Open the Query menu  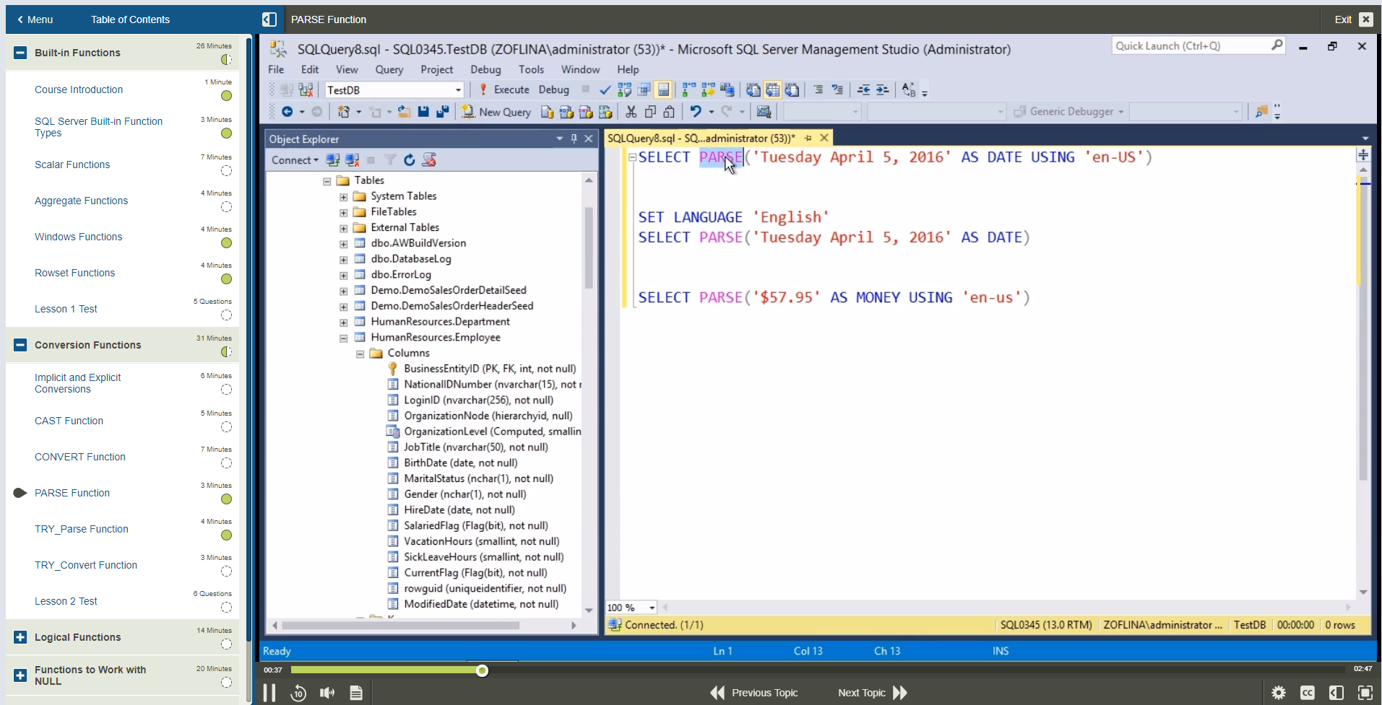coord(389,69)
